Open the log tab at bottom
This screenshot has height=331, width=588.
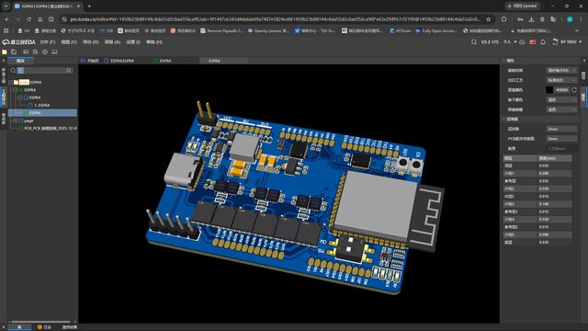(45, 327)
